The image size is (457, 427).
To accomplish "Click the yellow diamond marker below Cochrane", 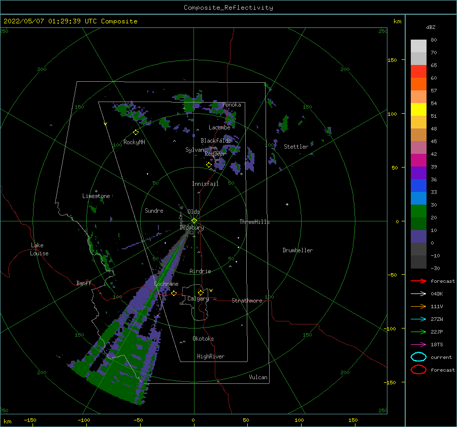I will pos(174,293).
